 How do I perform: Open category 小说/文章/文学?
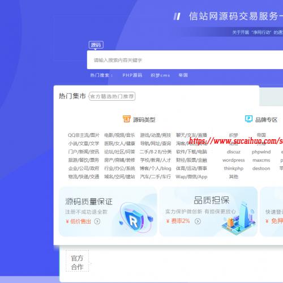pos(84,143)
